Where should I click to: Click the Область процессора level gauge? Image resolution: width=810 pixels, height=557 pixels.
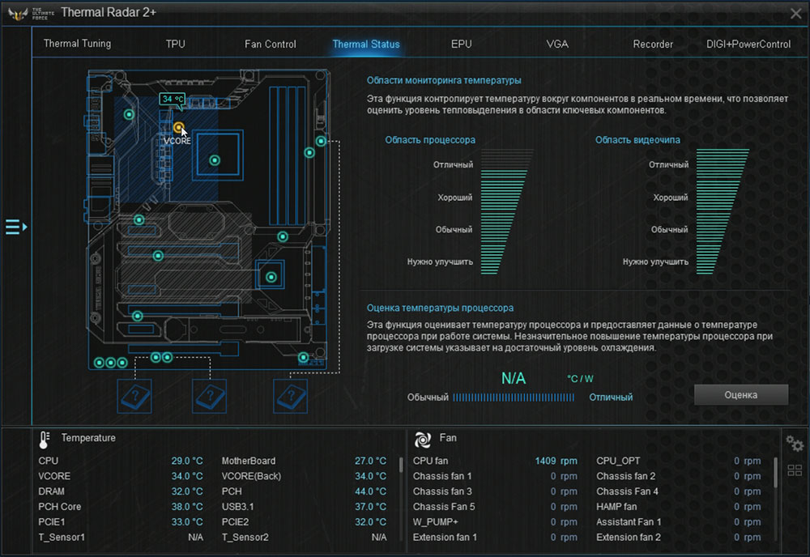[506, 211]
